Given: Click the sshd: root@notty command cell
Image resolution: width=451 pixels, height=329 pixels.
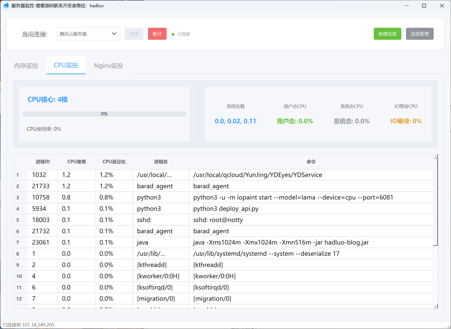Looking at the screenshot, I should pyautogui.click(x=311, y=220).
